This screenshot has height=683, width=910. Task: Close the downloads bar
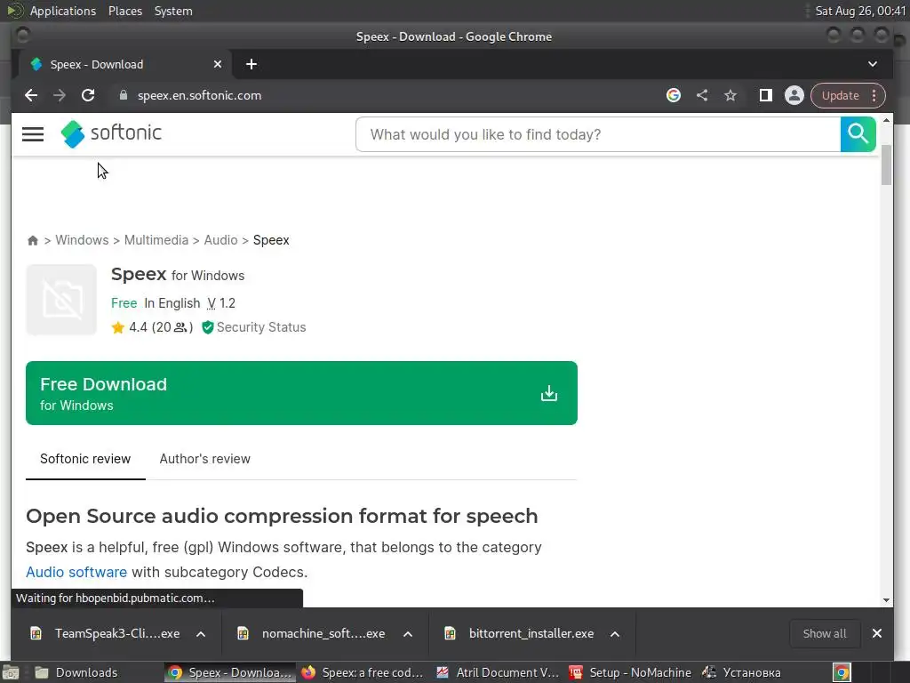877,633
